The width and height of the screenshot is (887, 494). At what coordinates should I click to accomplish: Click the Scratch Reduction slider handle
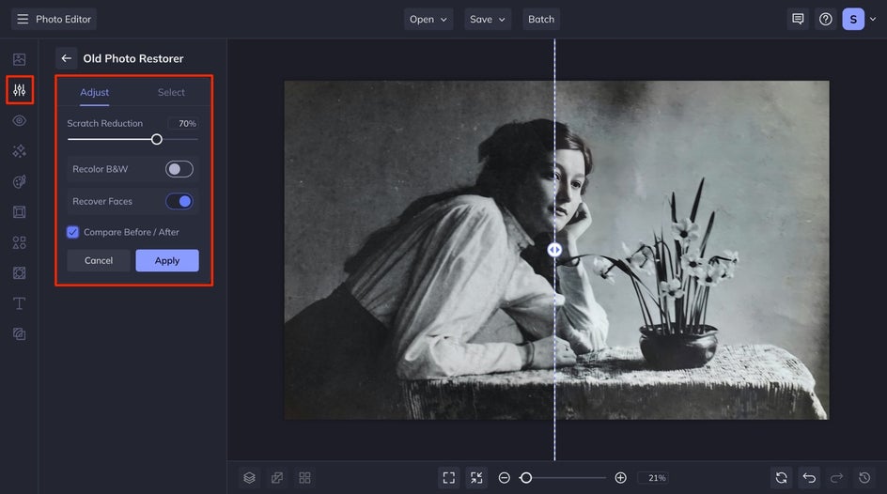pos(157,139)
